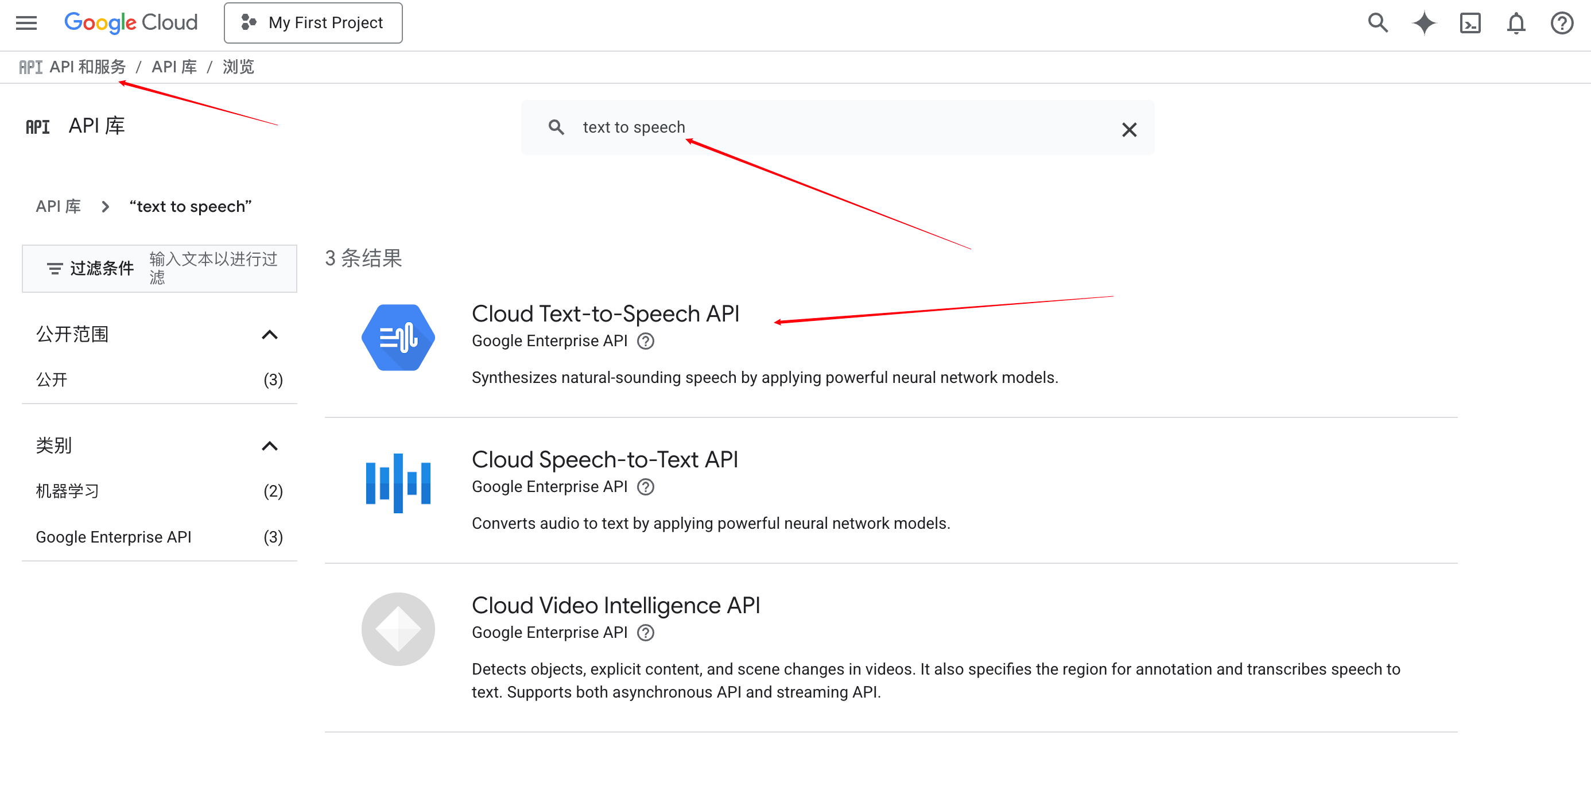Click the Cloud Text-to-Speech hexagon icon
The width and height of the screenshot is (1591, 790).
point(398,337)
